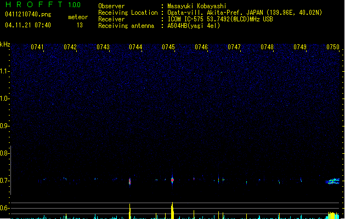Screen dimensions: 345x219
Task: Click the 1.0 kHz axis label
Action: click(x=4, y=99)
